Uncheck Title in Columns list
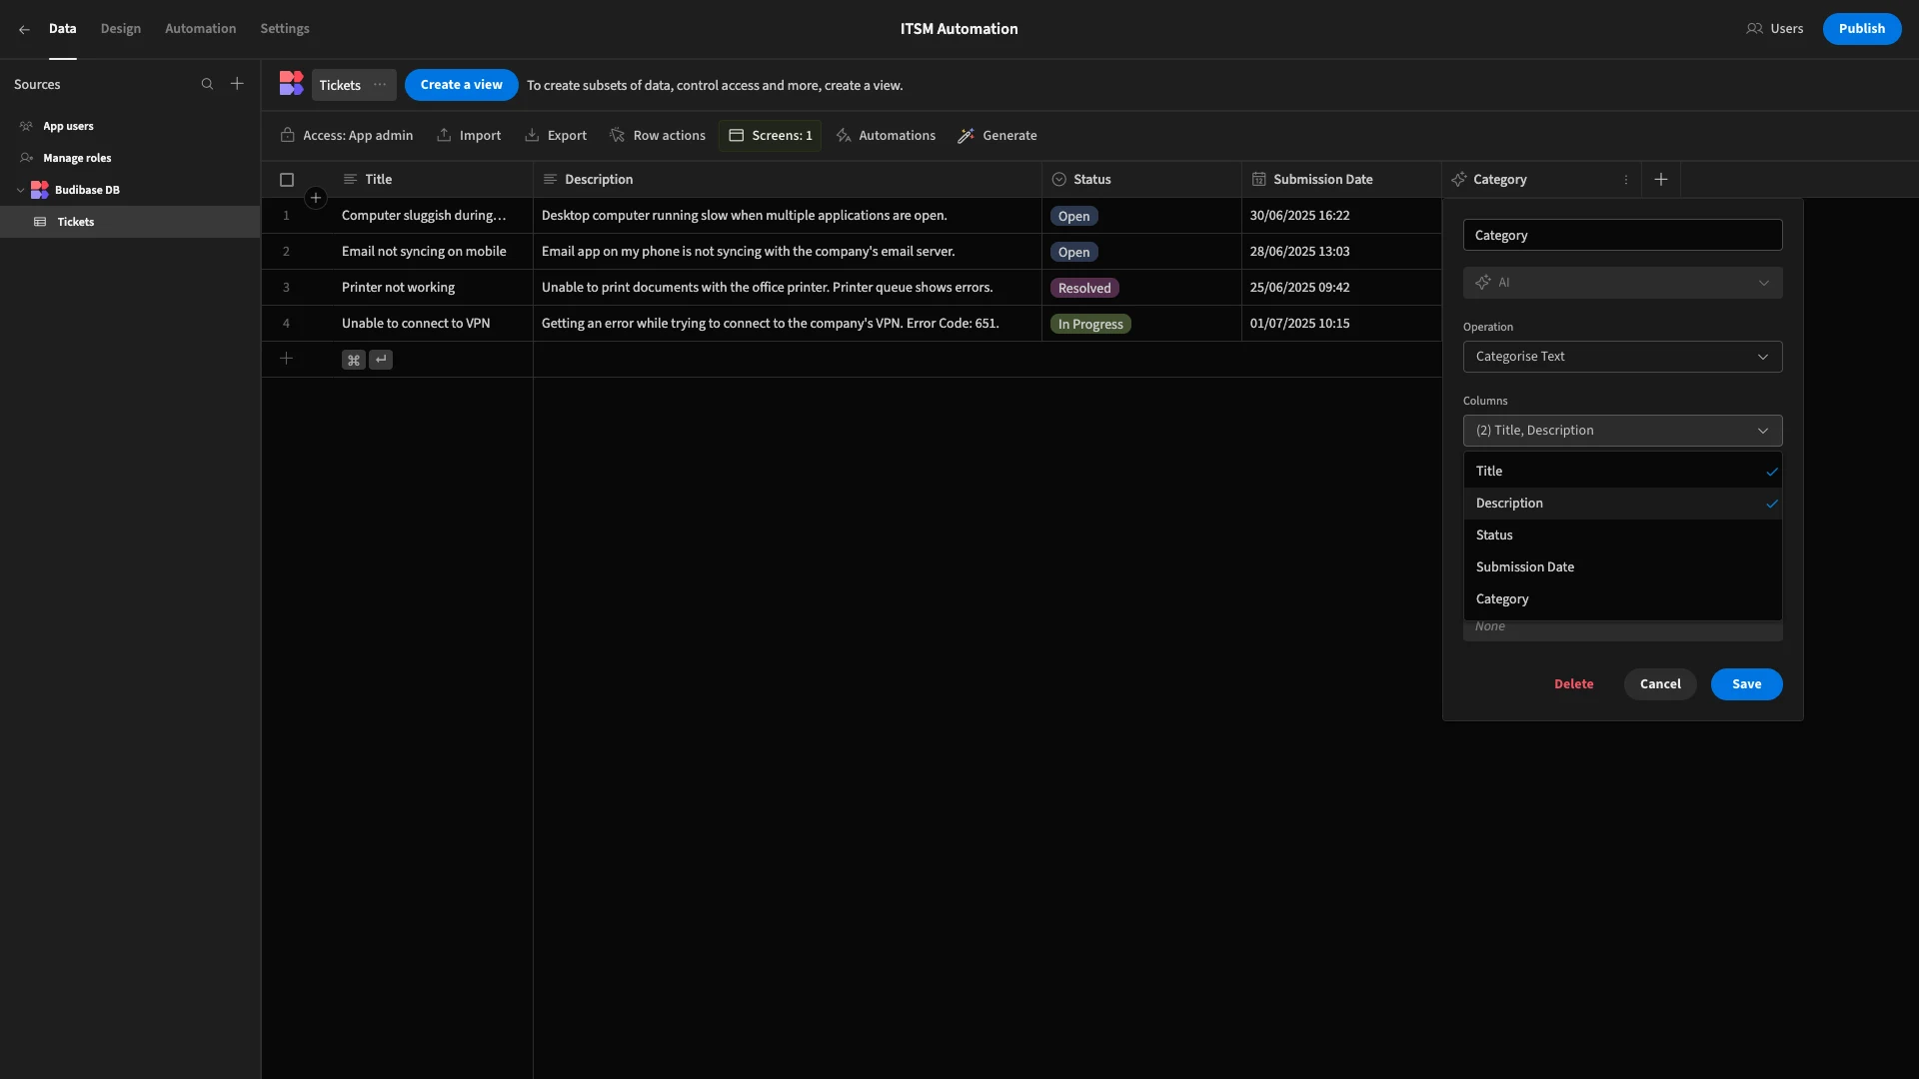 (1622, 472)
